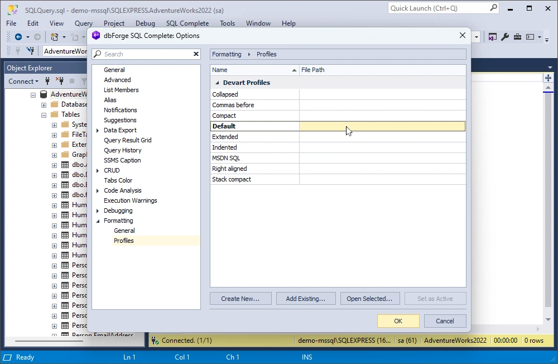The height and width of the screenshot is (364, 558).
Task: Expand the Data Export options node
Action: pyautogui.click(x=98, y=130)
